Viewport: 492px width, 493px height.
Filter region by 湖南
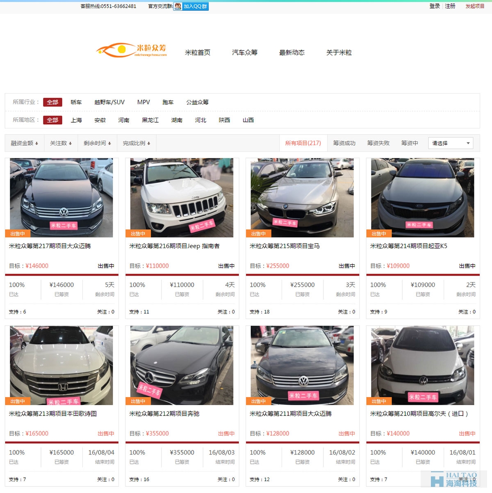coord(177,120)
